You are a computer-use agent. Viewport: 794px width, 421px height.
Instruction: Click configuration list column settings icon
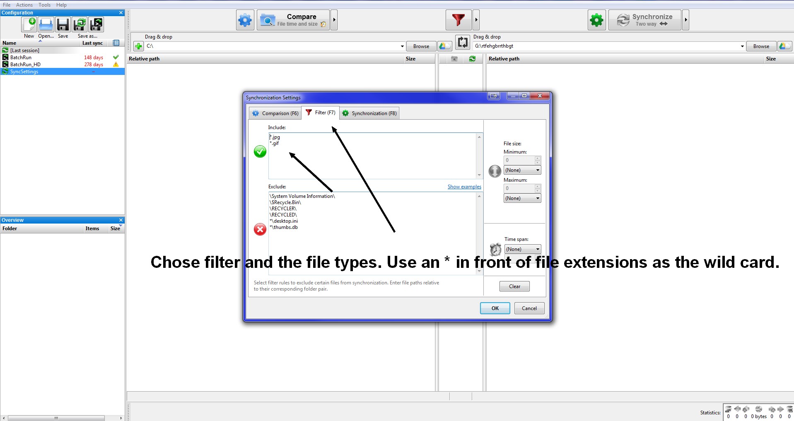coord(116,43)
